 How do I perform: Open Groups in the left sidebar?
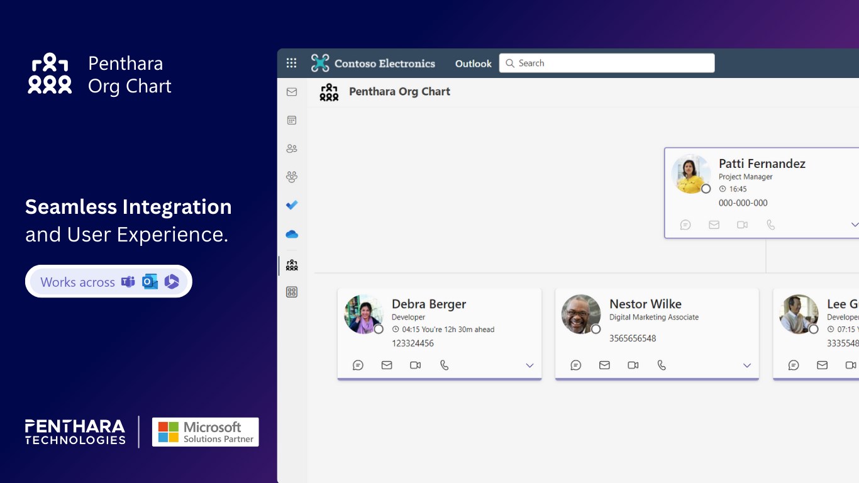pos(292,177)
